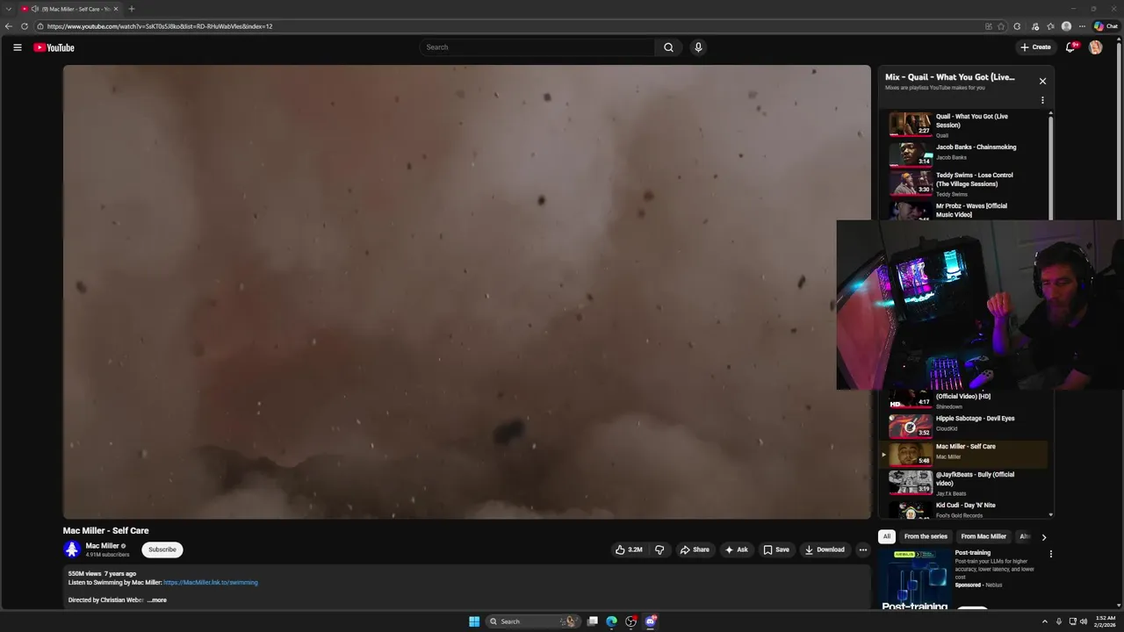Image resolution: width=1124 pixels, height=632 pixels.
Task: Select the From Mac Miller chip
Action: tap(983, 536)
